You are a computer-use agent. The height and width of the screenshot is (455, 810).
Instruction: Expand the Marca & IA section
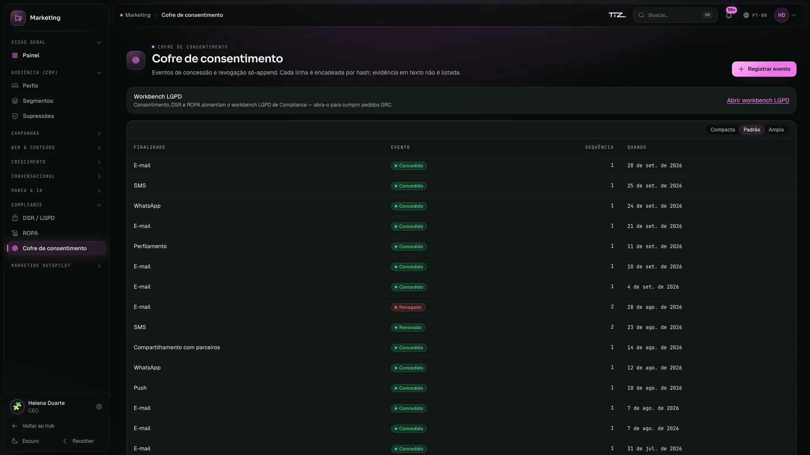pyautogui.click(x=57, y=191)
